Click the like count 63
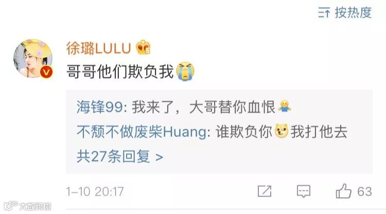Screen dimensions: 386x214 [x=364, y=191]
